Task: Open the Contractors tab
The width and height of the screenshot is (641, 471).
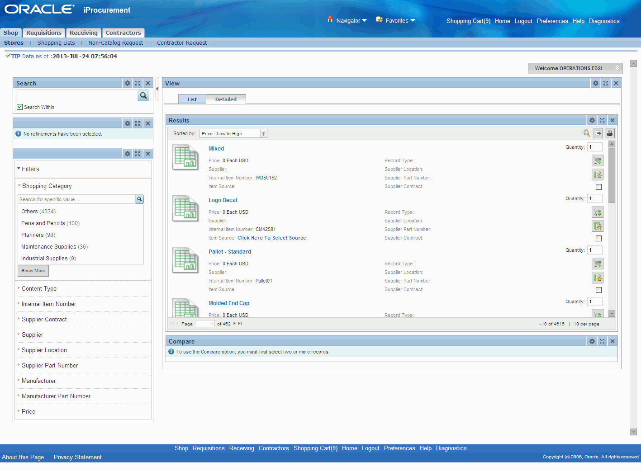Action: pyautogui.click(x=123, y=33)
